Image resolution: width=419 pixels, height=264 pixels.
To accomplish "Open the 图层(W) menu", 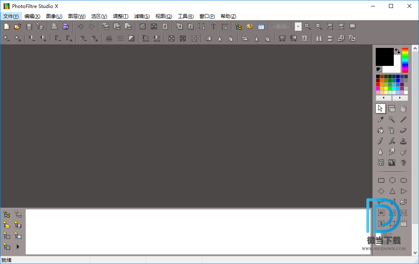I will (77, 16).
